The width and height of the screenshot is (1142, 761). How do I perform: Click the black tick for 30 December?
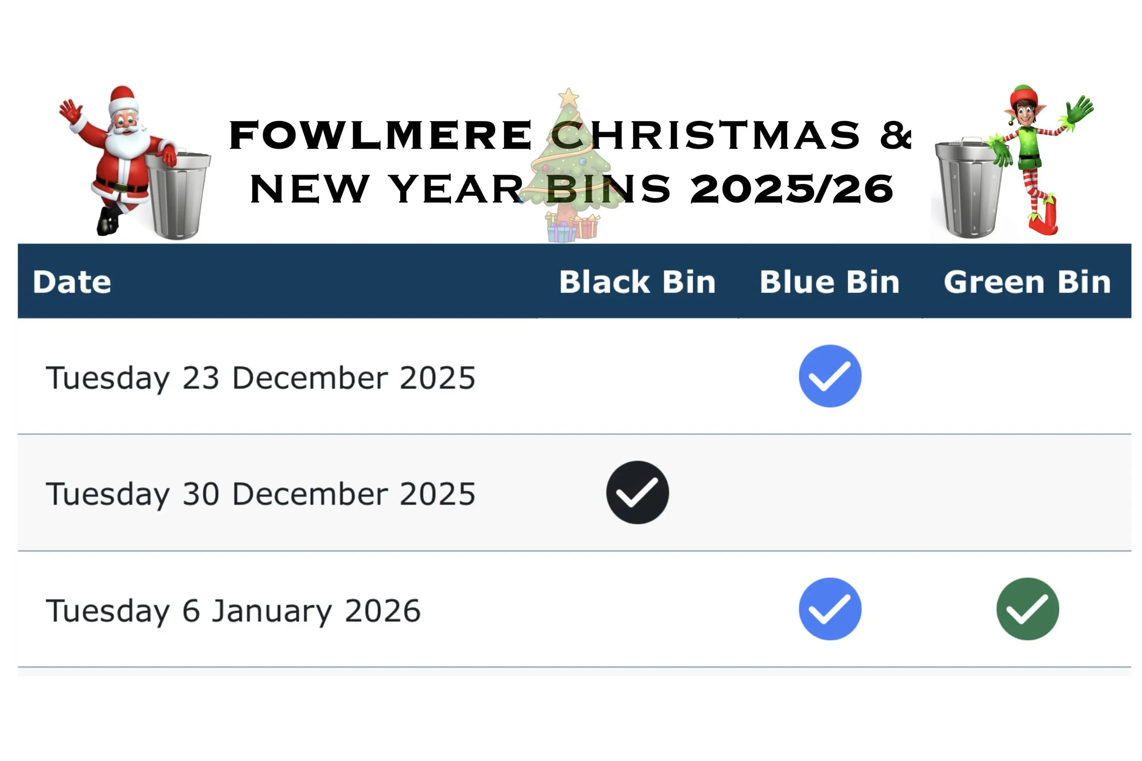(x=637, y=493)
